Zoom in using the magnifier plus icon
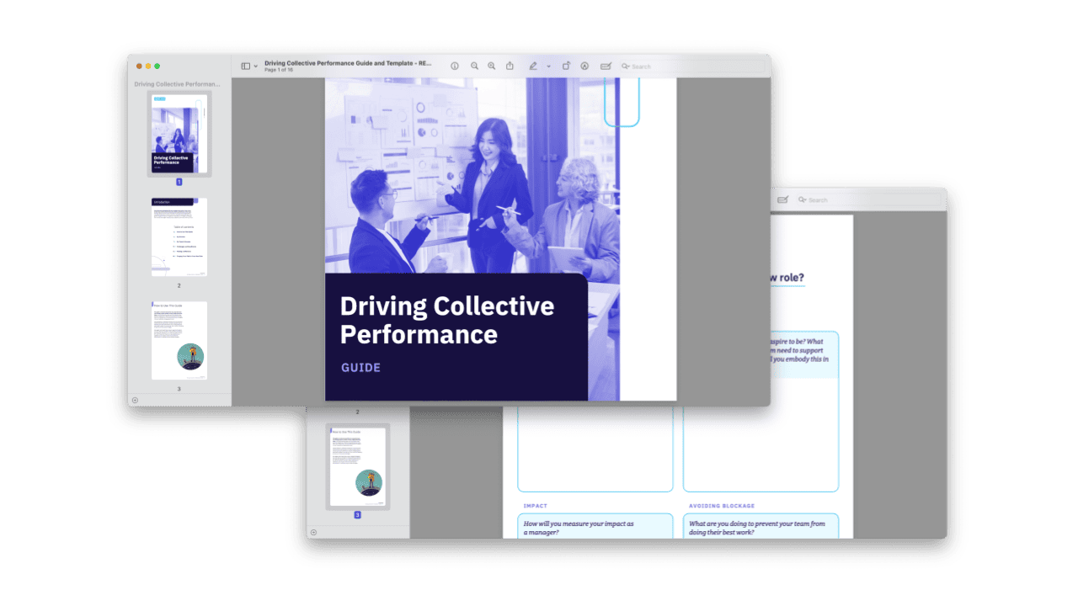 pos(492,66)
